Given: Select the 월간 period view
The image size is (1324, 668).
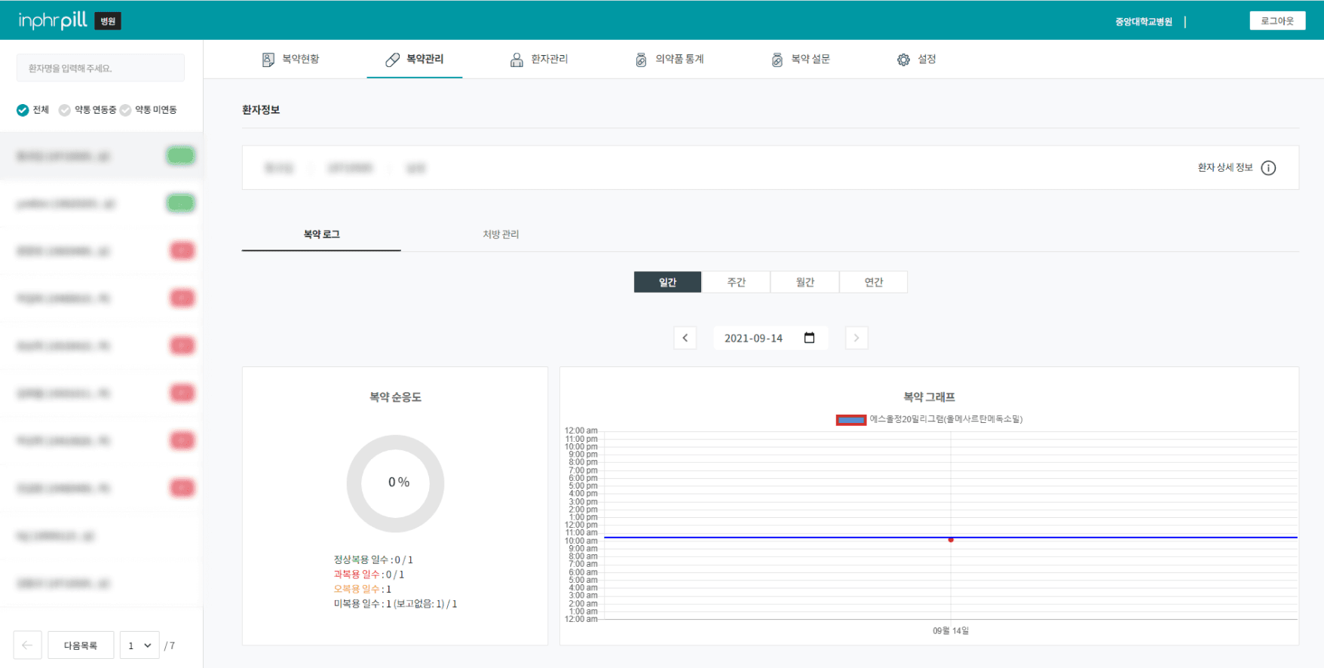Looking at the screenshot, I should point(805,282).
